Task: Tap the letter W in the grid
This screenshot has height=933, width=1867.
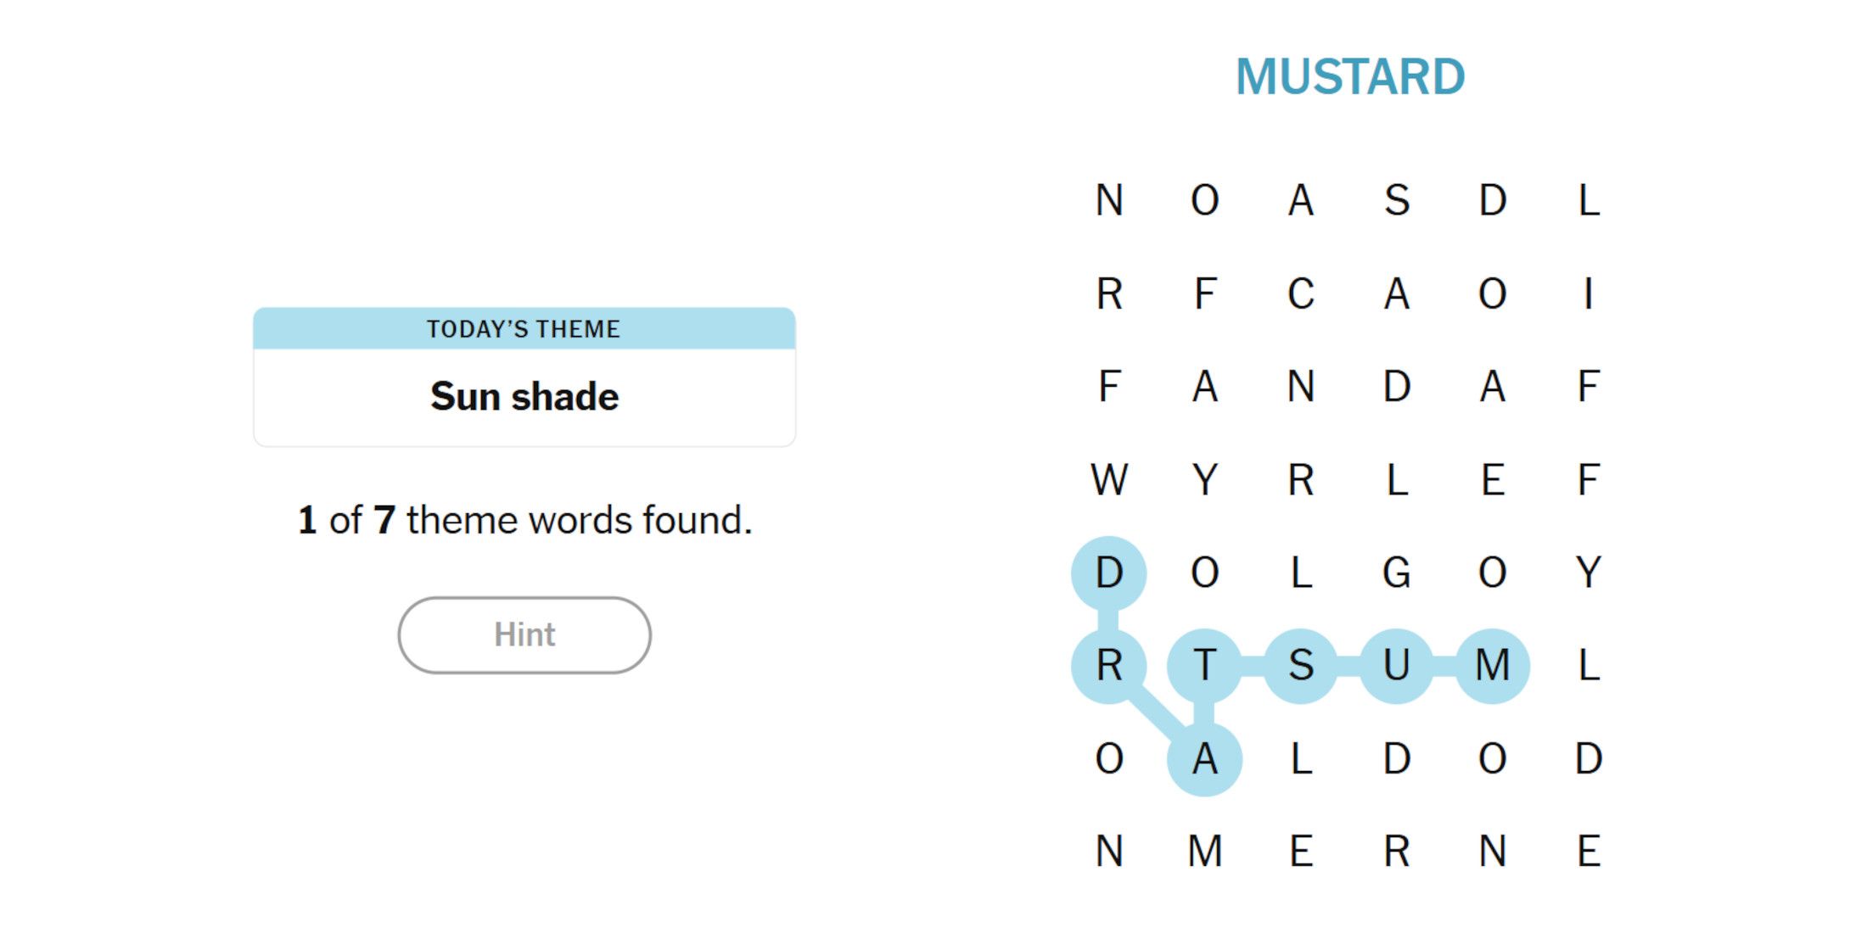Action: tap(1109, 480)
